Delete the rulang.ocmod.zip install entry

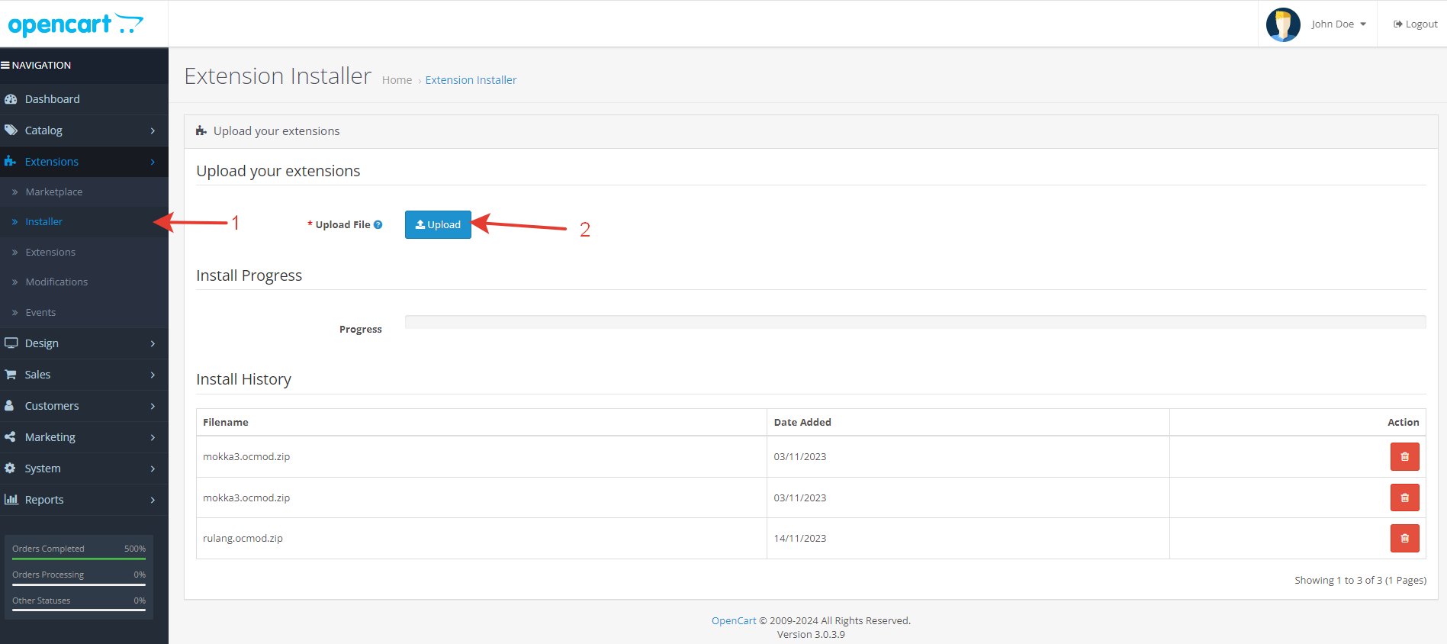coord(1404,538)
